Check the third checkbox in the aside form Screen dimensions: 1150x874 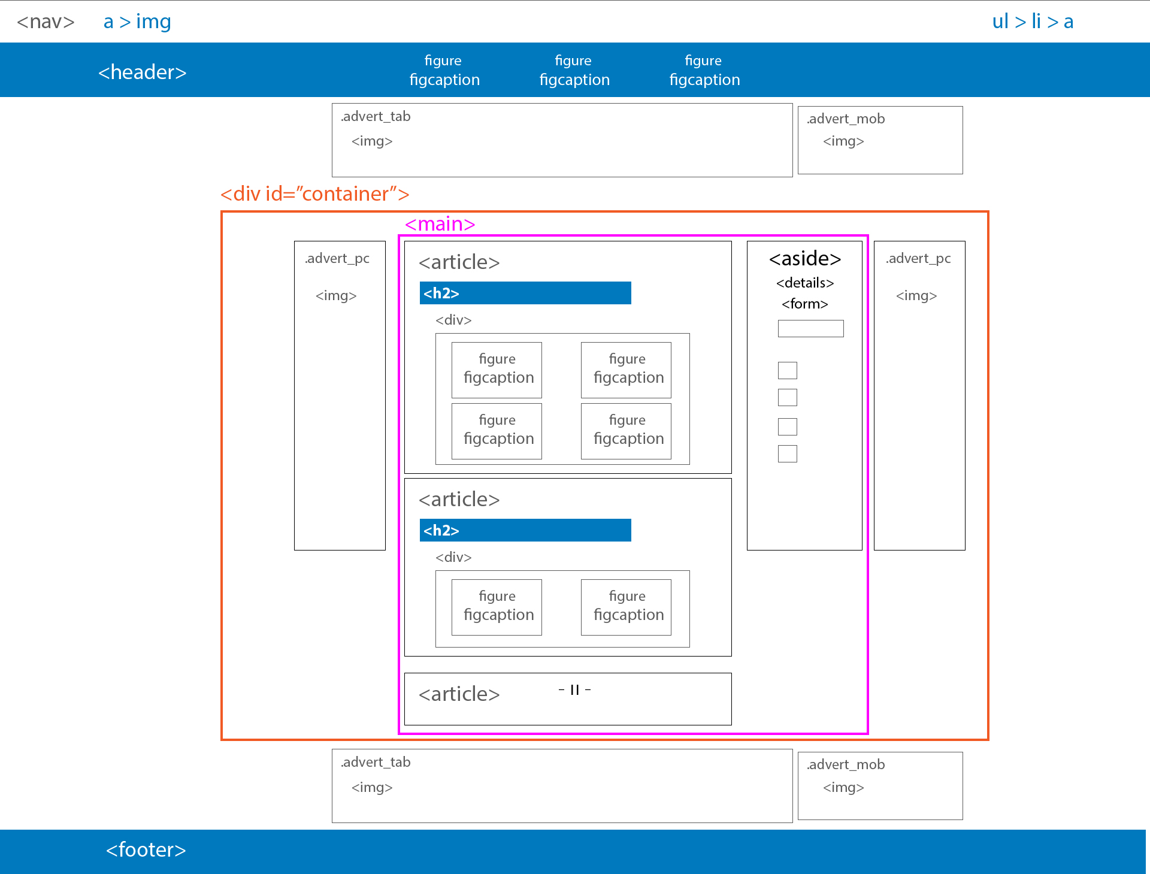click(x=788, y=427)
